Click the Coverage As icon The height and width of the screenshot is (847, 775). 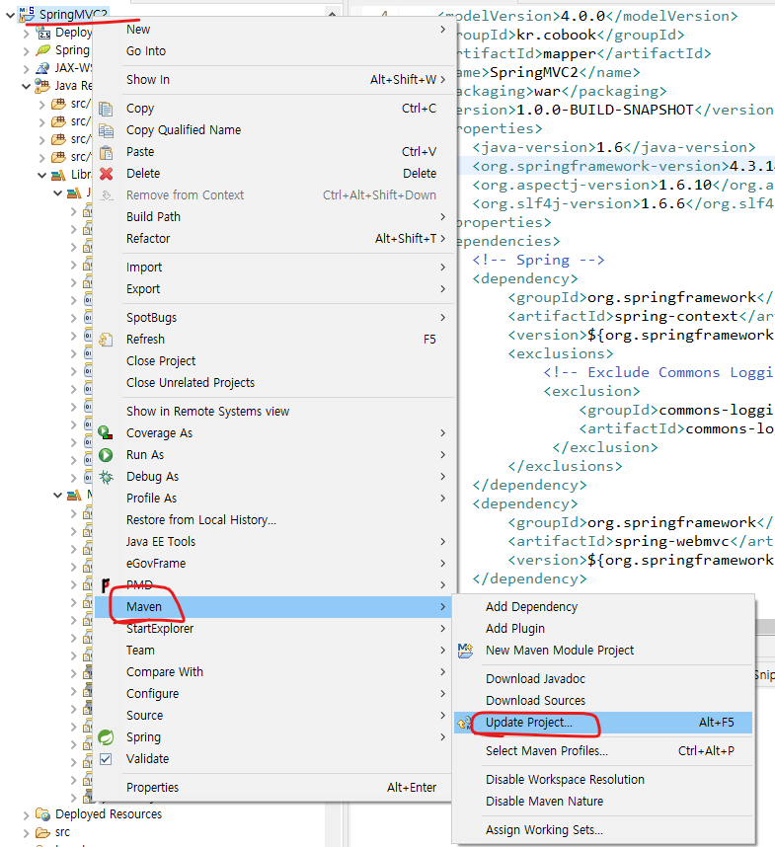pyautogui.click(x=106, y=433)
